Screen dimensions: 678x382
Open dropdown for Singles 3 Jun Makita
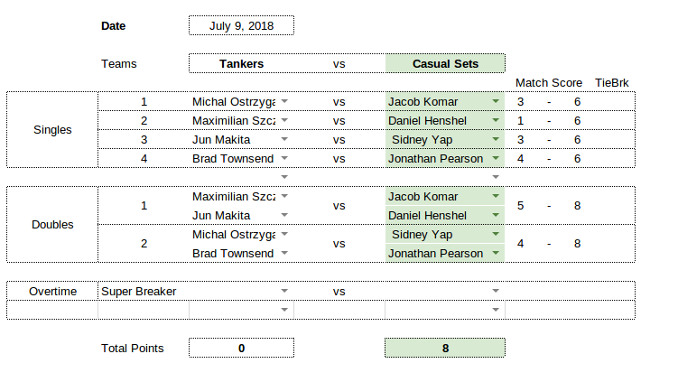pos(284,139)
